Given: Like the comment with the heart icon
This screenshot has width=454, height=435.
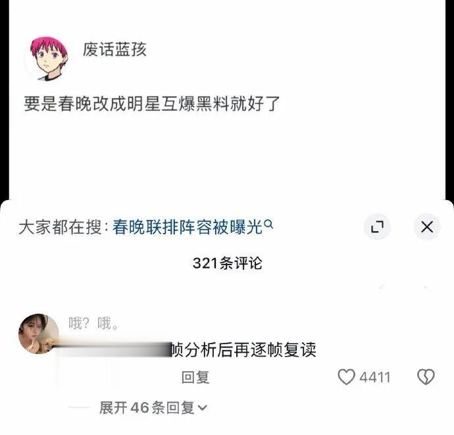Looking at the screenshot, I should point(346,377).
